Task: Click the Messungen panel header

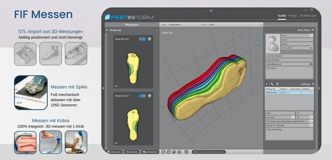Action: tap(132, 25)
